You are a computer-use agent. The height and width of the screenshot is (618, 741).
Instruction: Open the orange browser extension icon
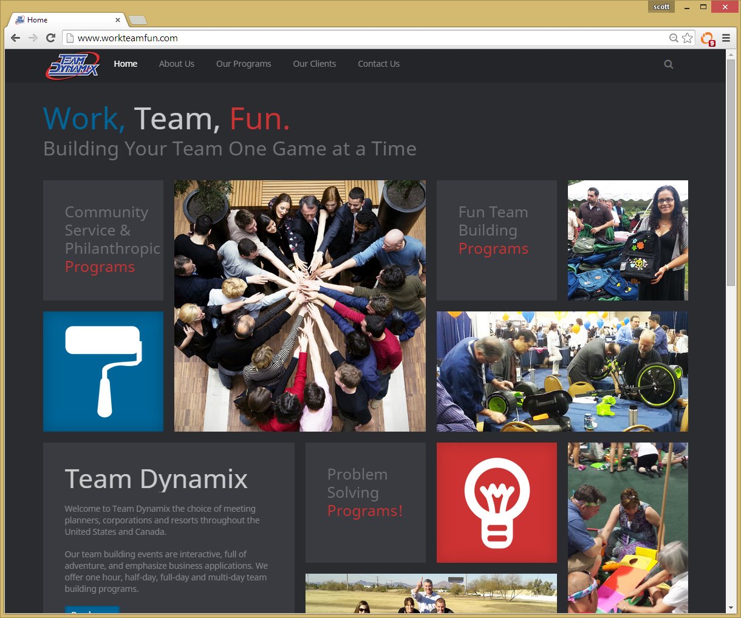click(708, 38)
